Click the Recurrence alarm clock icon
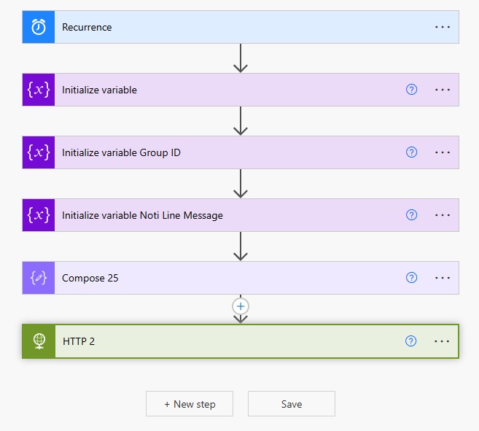This screenshot has height=431, width=479. tap(39, 27)
